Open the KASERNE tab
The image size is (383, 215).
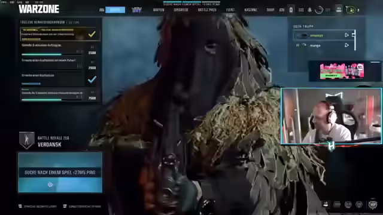click(x=251, y=10)
